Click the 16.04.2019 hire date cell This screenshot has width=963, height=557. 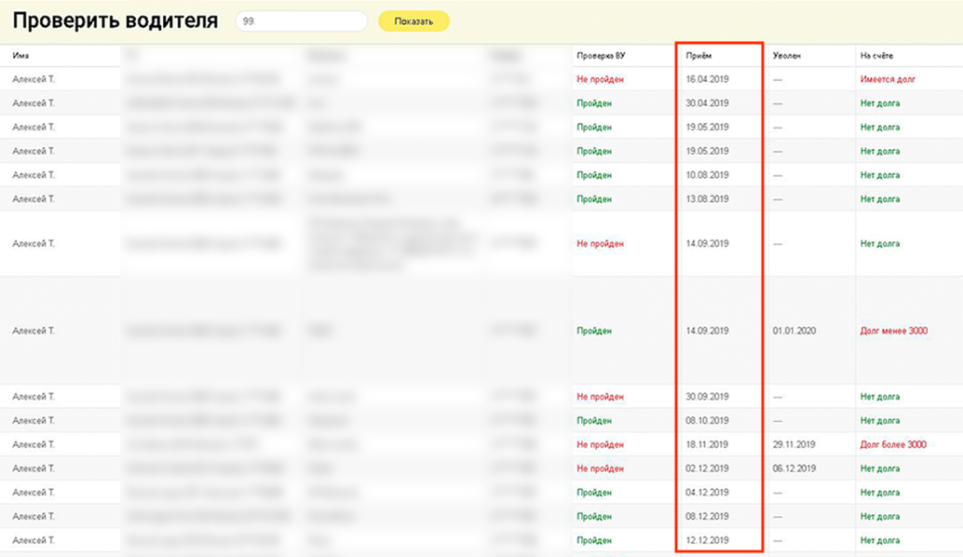(x=707, y=79)
